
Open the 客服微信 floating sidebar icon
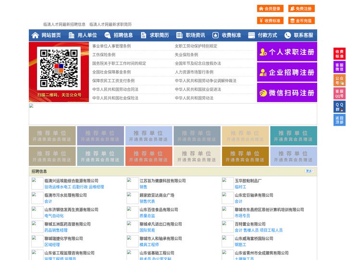coord(339,67)
